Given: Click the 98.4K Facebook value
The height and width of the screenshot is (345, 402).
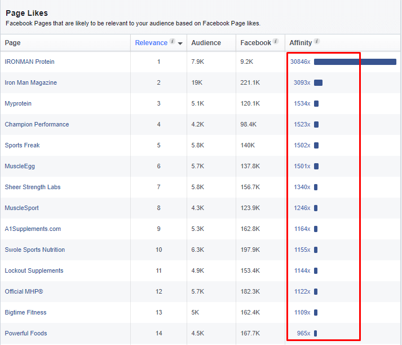Looking at the screenshot, I should click(249, 124).
